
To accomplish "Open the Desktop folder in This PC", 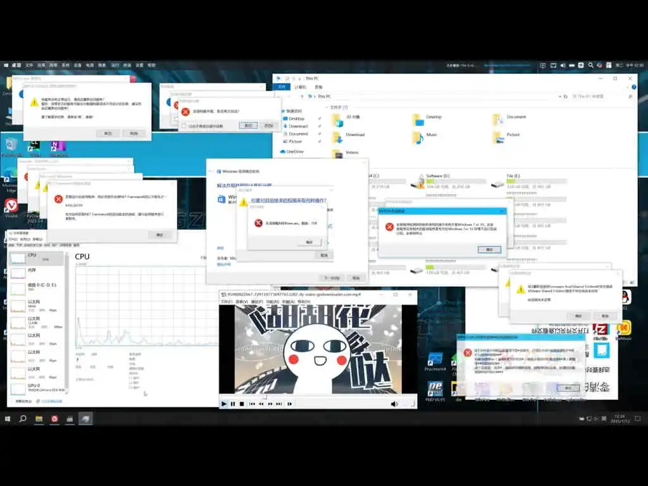I will tap(428, 119).
